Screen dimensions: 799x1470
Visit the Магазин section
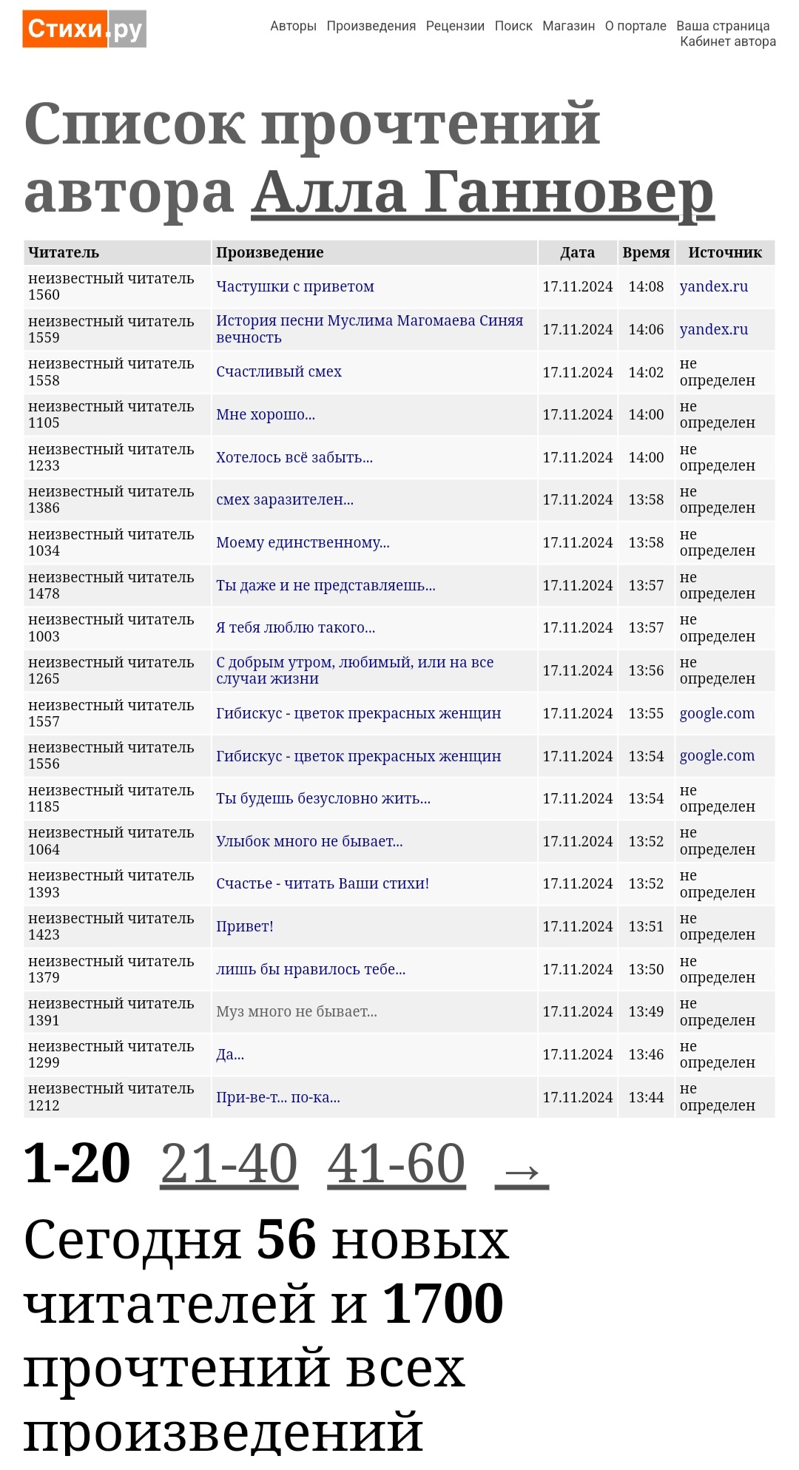click(x=568, y=26)
